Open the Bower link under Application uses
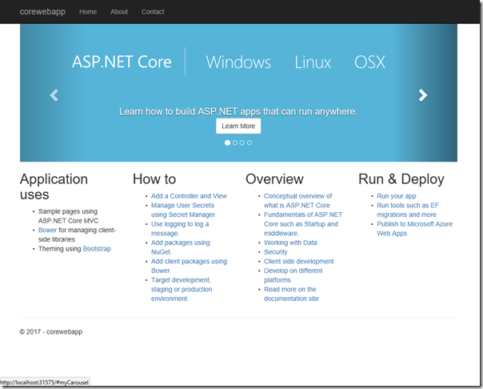This screenshot has height=389, width=483. [x=47, y=230]
